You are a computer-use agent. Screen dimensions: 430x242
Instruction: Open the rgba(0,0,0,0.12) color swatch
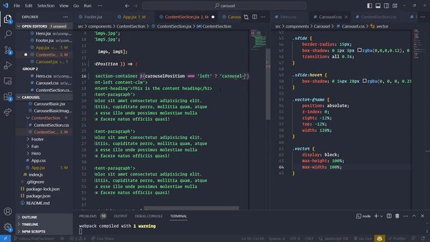[x=359, y=50]
